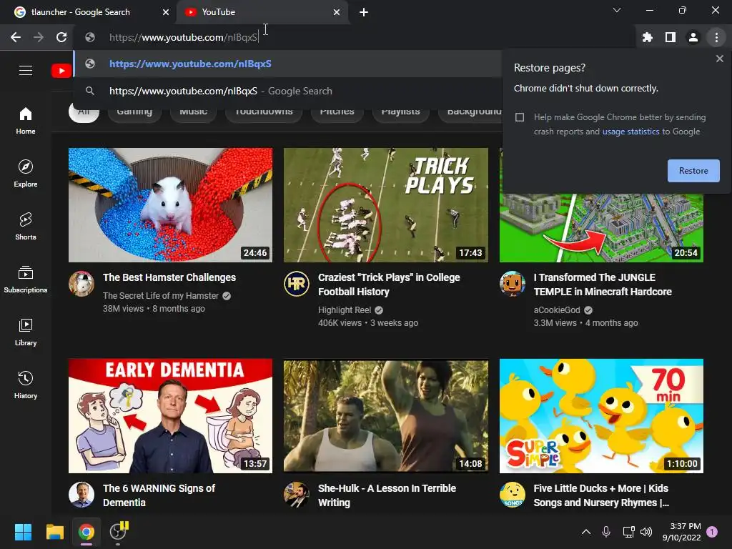
Task: Open Chrome extensions puzzle icon
Action: (x=647, y=37)
